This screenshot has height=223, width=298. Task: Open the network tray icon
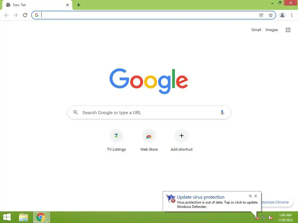(264, 217)
